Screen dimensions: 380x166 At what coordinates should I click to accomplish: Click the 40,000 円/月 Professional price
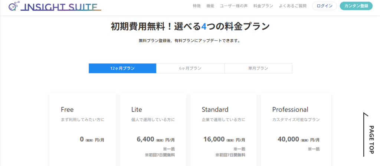click(x=298, y=140)
